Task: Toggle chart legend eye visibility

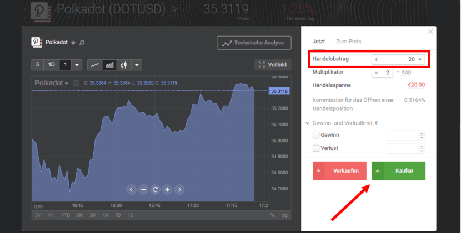Action: tap(76, 83)
